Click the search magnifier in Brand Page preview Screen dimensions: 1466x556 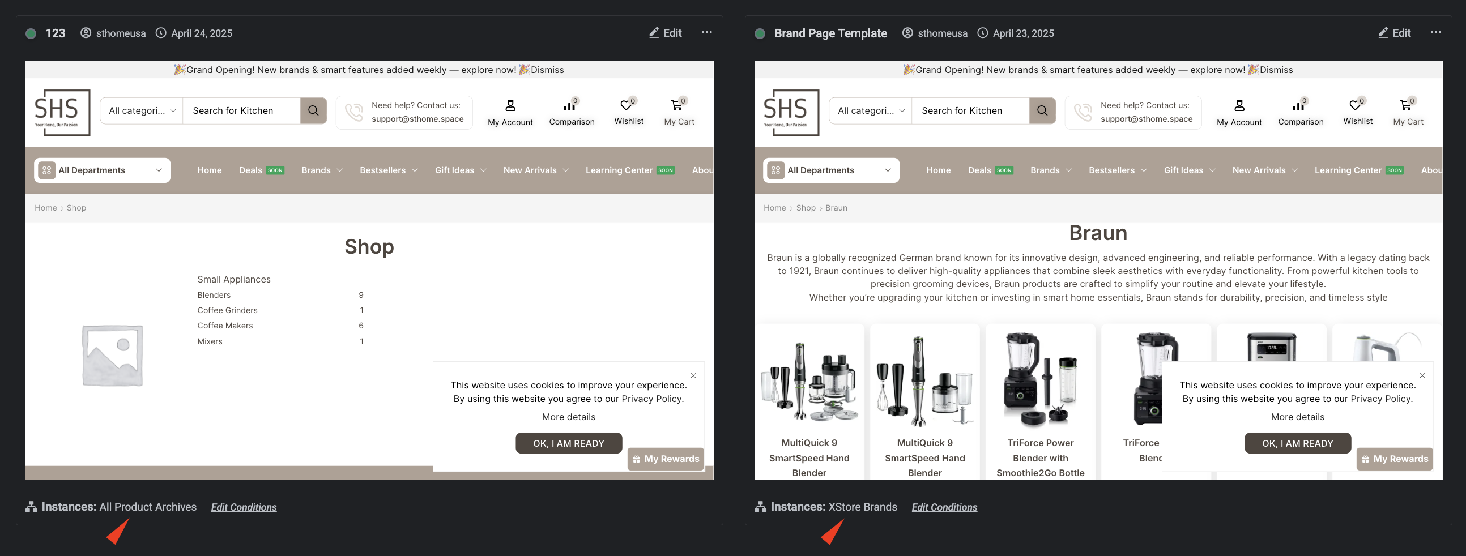(1043, 110)
